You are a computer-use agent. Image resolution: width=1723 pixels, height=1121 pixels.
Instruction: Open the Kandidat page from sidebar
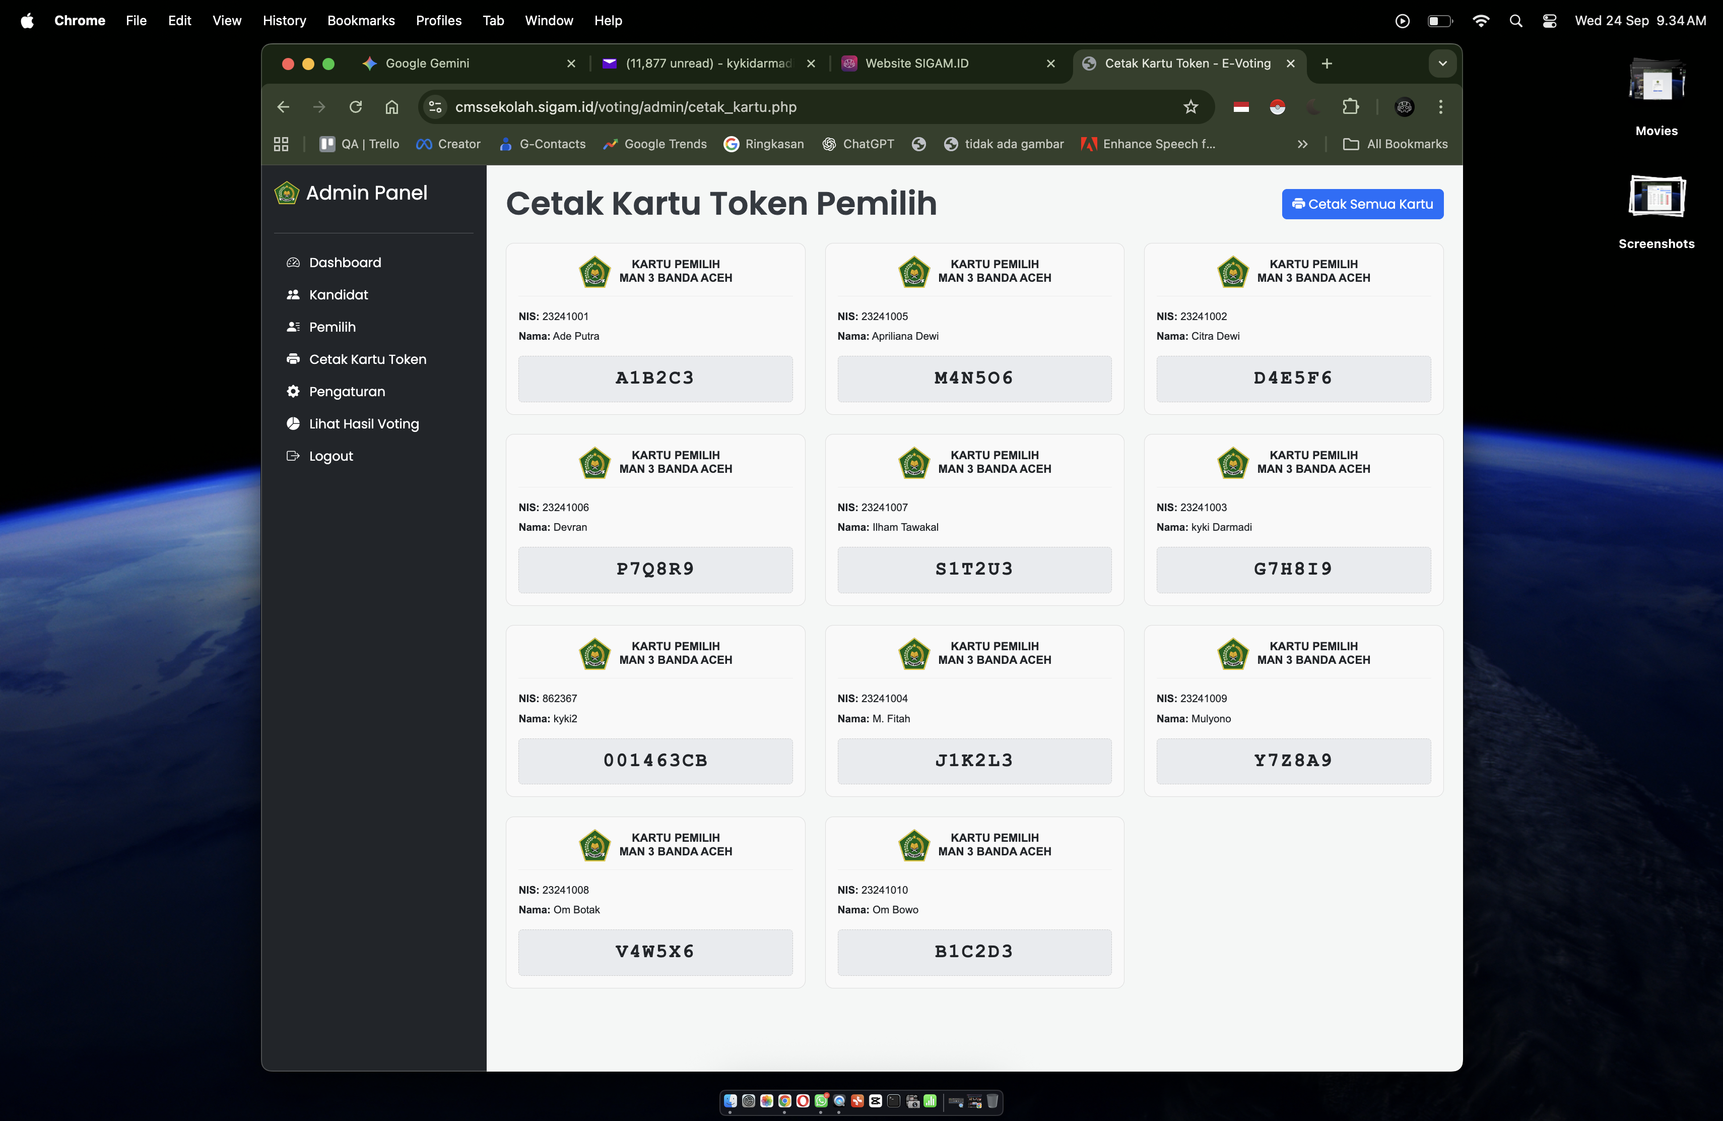point(338,295)
